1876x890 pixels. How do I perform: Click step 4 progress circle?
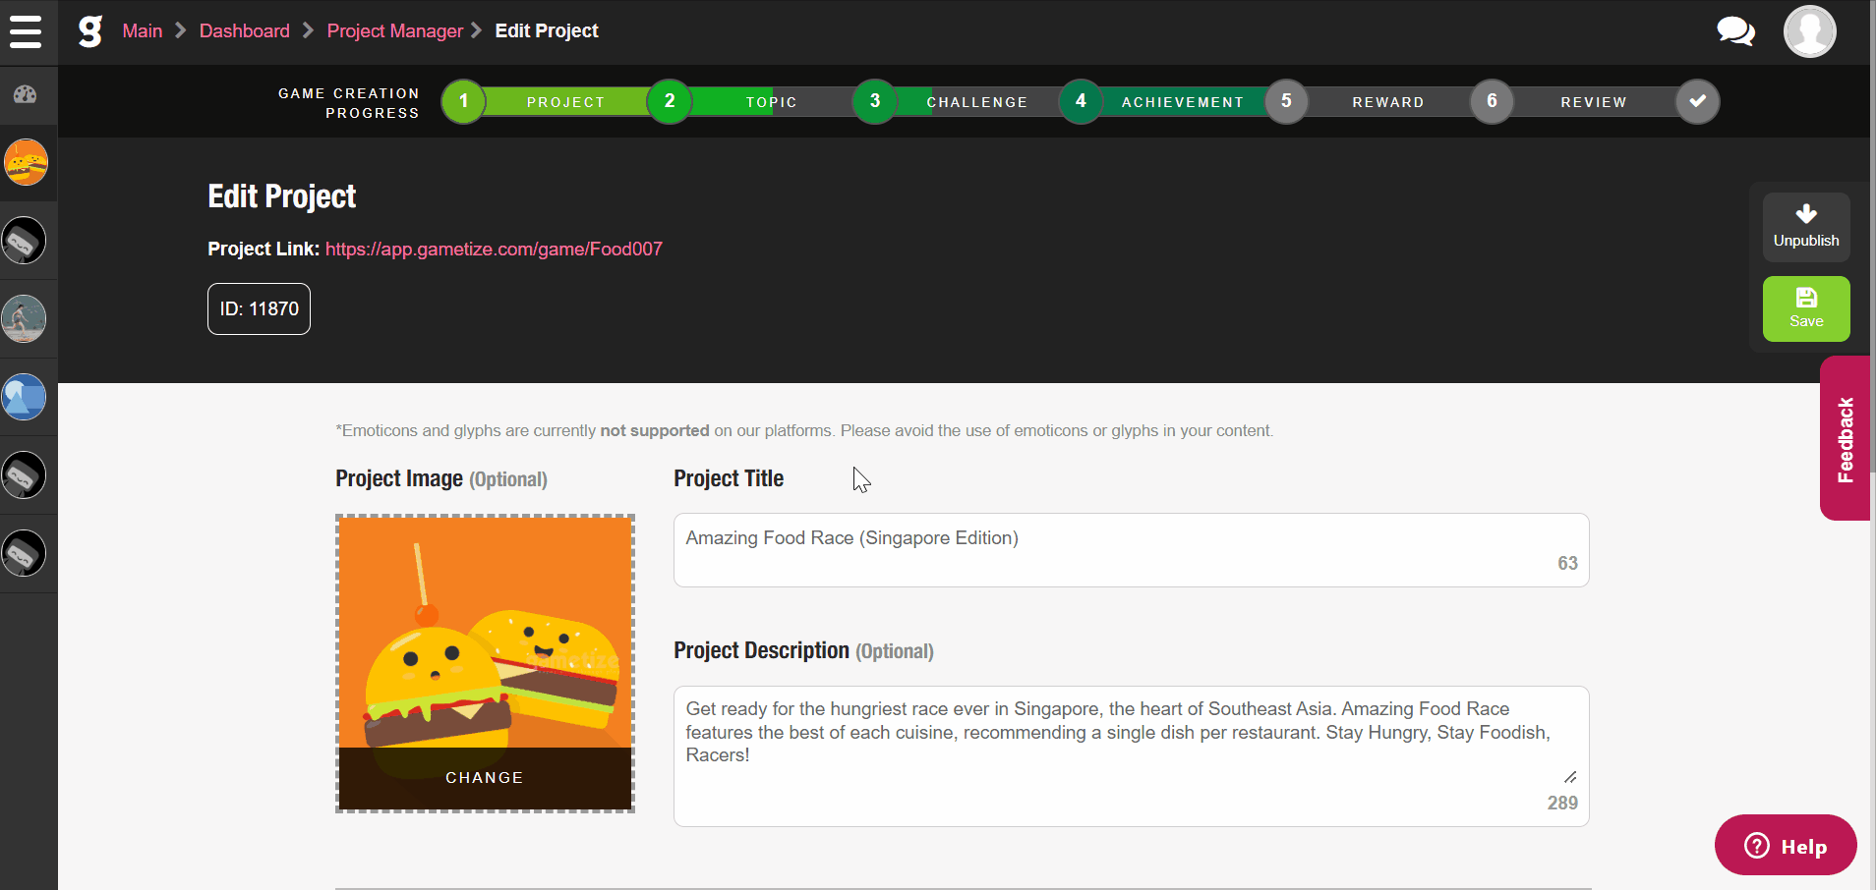(x=1081, y=101)
